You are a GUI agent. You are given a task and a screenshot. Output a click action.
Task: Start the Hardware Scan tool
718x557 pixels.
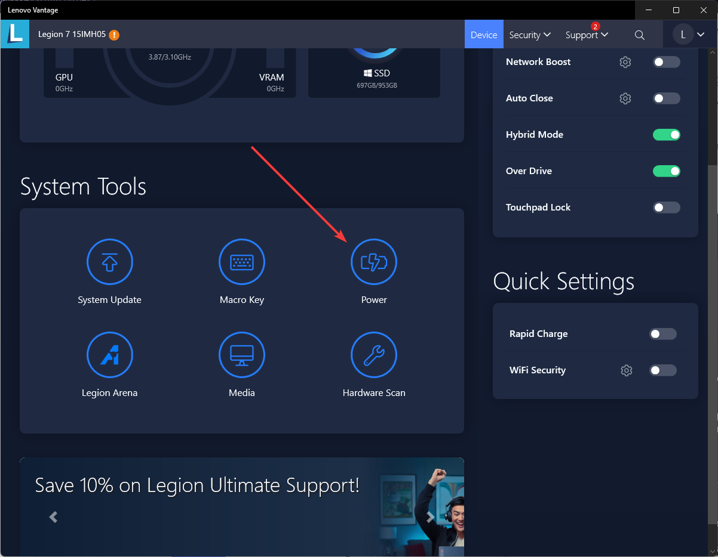tap(374, 355)
